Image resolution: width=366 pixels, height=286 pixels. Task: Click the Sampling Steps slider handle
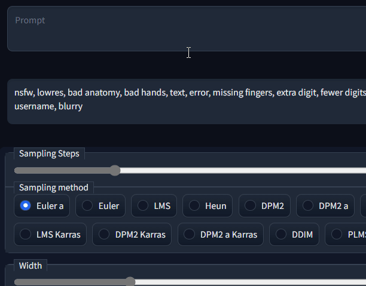[x=115, y=170]
